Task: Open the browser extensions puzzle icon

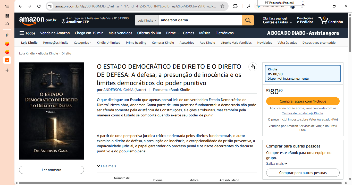Action: (235, 6)
